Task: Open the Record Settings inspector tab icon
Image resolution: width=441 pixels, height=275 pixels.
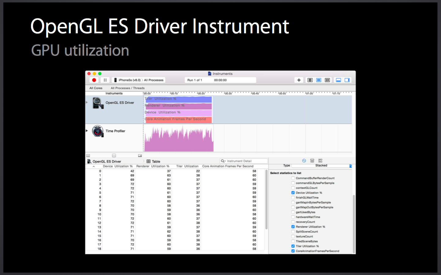Action: pos(304,161)
